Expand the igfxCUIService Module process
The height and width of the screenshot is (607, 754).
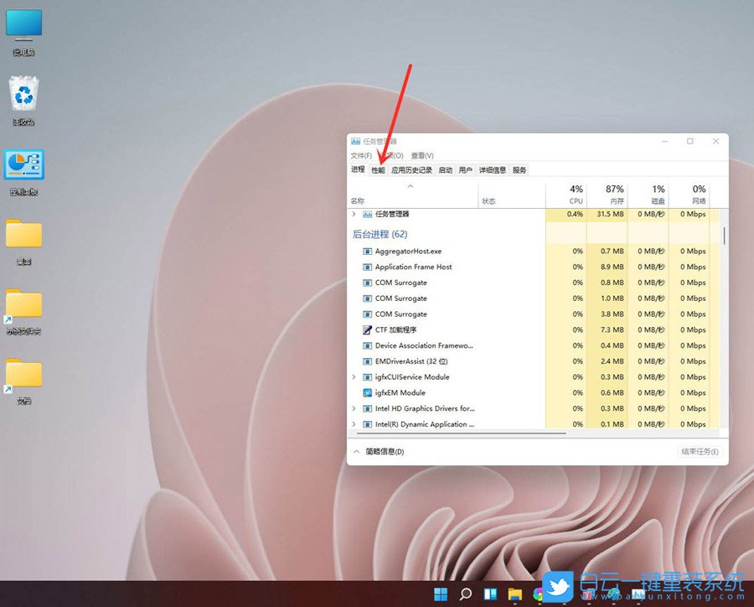coord(354,376)
